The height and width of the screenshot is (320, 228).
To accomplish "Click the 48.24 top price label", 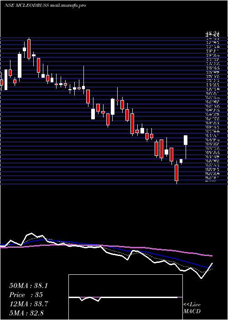I will [212, 32].
